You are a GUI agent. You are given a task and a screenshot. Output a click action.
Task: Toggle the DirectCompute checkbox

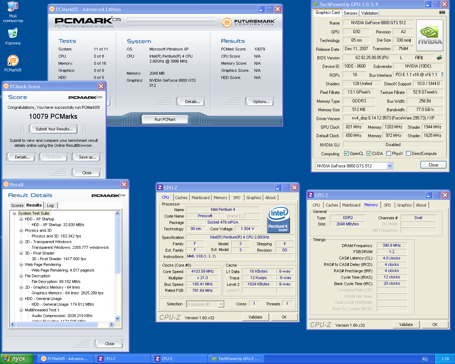point(408,154)
